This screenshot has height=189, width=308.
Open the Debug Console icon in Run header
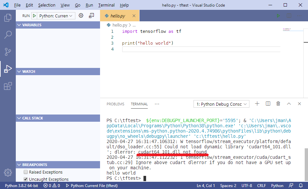coord(91,16)
